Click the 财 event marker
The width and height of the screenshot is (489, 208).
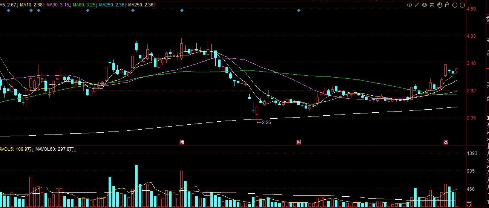point(299,142)
